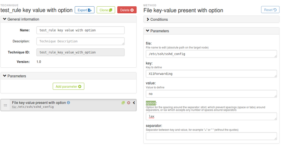Export the technique

point(85,10)
